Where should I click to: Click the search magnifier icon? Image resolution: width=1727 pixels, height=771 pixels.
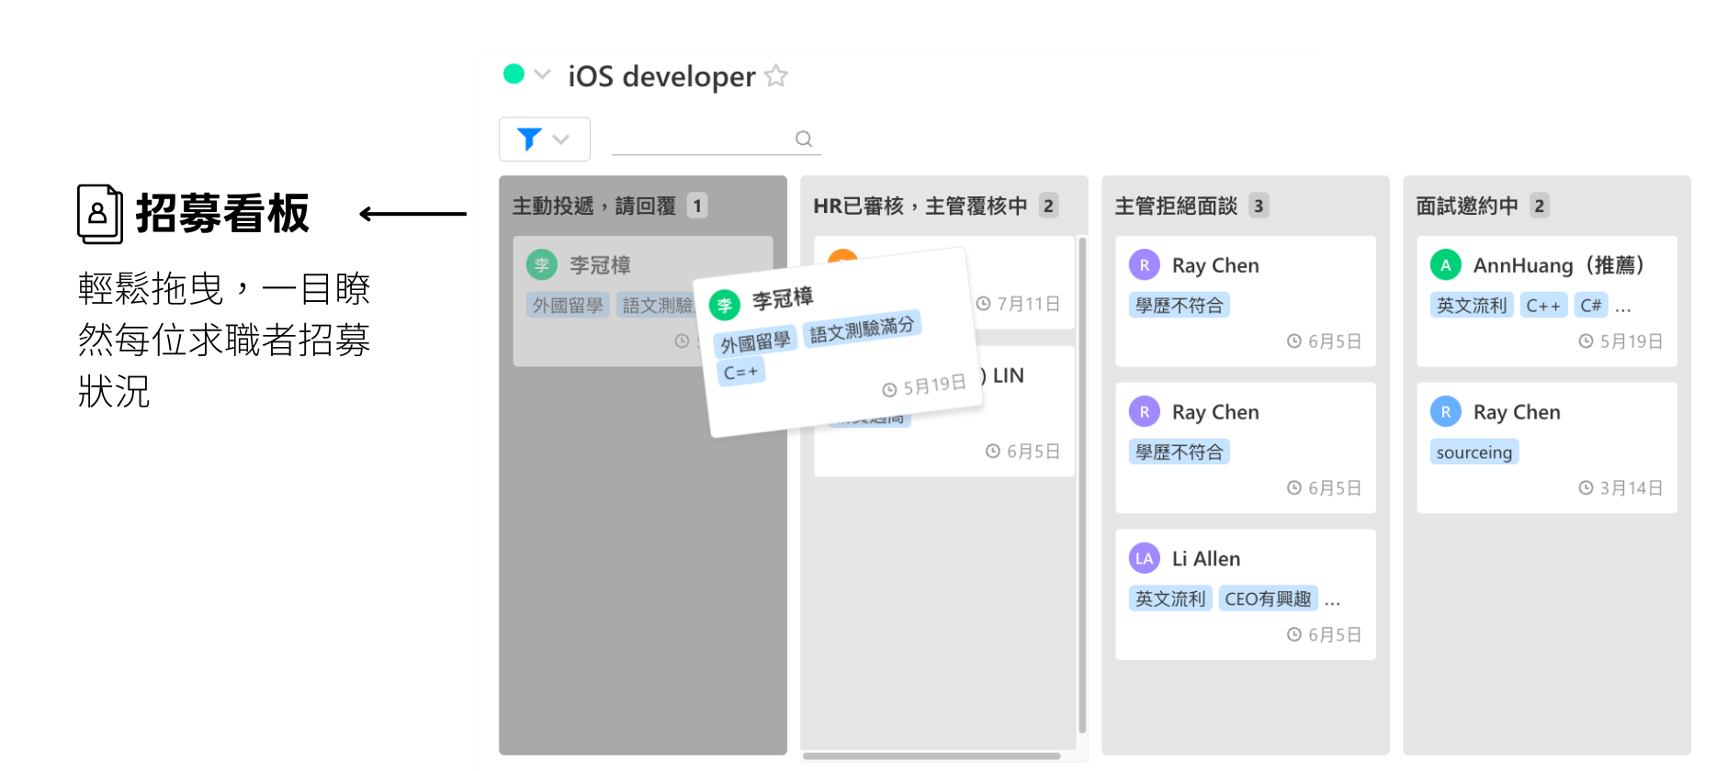tap(804, 139)
